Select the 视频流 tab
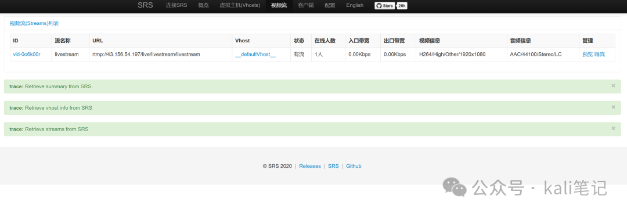Image resolution: width=627 pixels, height=213 pixels. pyautogui.click(x=279, y=5)
